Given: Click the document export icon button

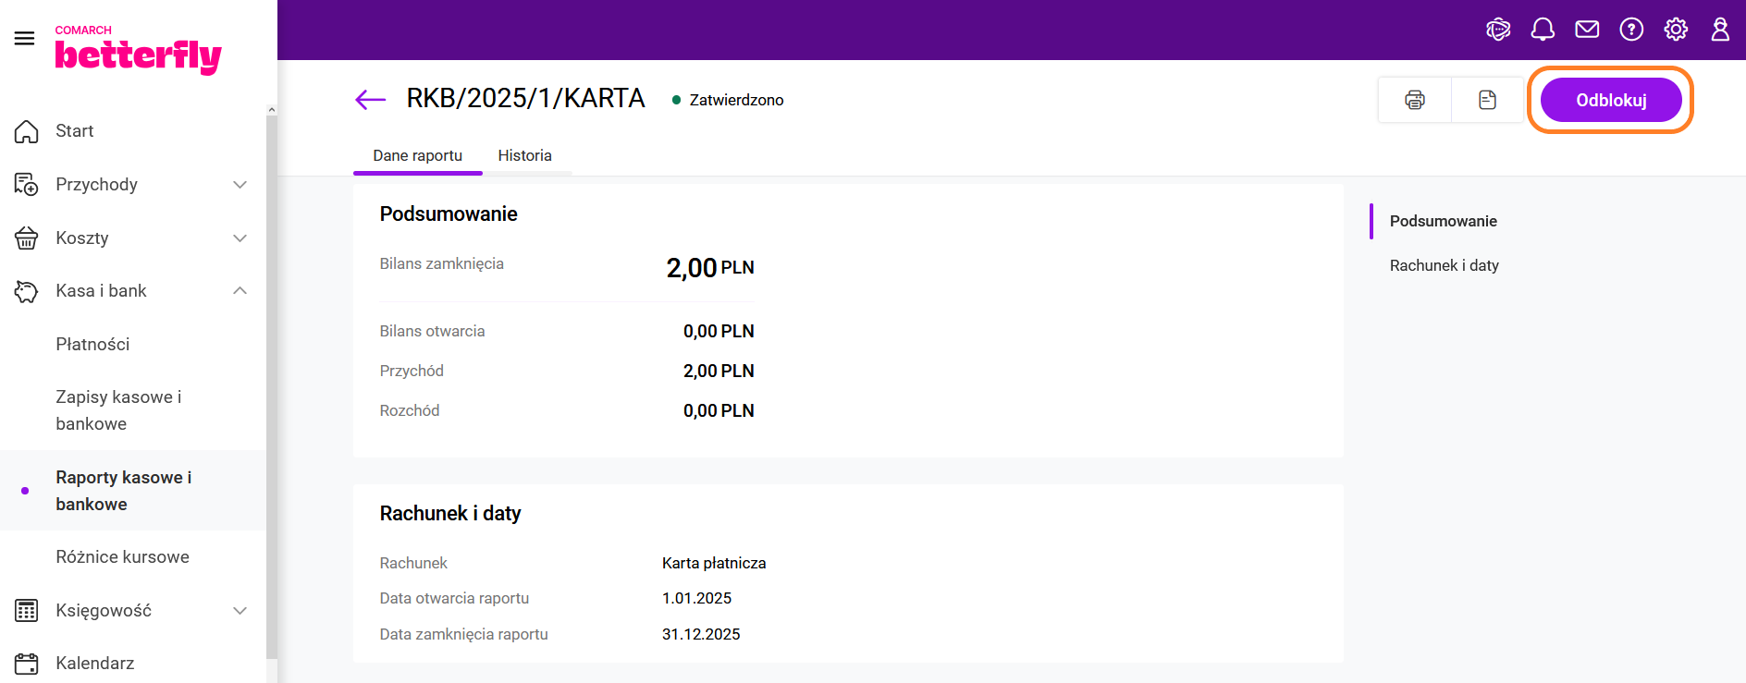Looking at the screenshot, I should [1487, 100].
